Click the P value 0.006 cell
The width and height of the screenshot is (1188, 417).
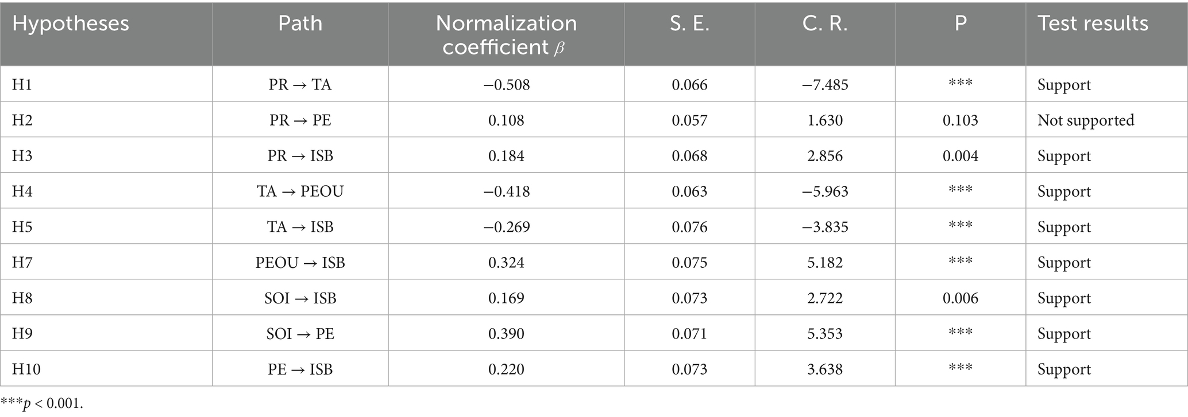click(960, 298)
